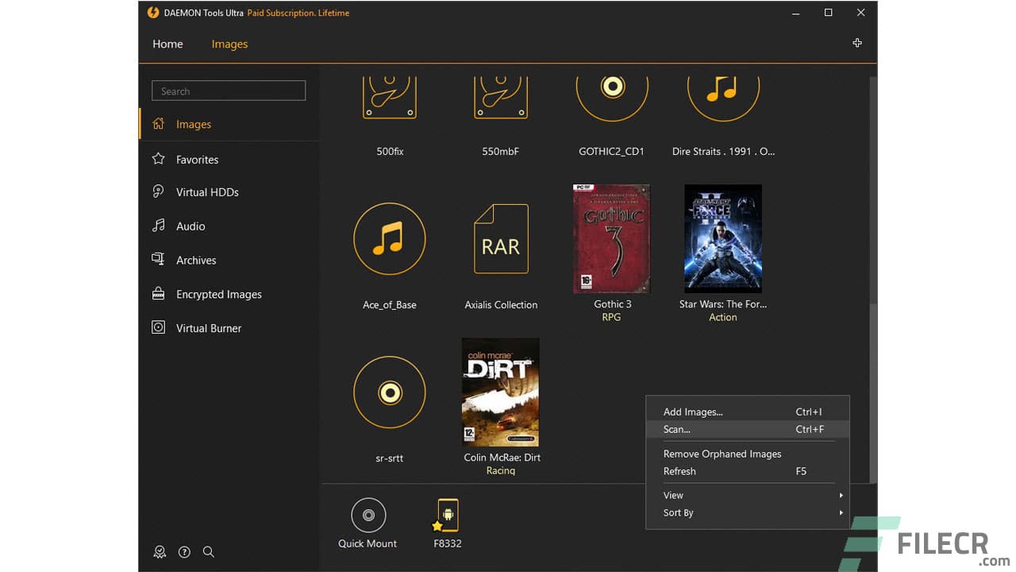Expand the View submenu
The width and height of the screenshot is (1016, 572).
(673, 495)
